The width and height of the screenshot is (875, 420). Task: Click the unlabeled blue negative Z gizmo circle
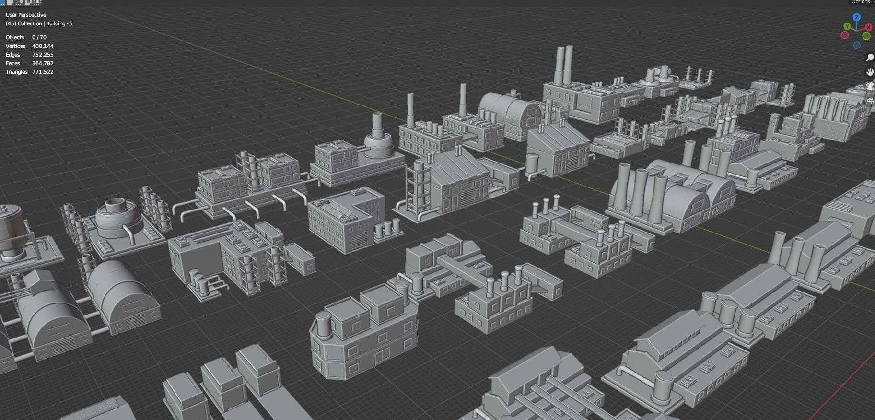click(x=857, y=45)
